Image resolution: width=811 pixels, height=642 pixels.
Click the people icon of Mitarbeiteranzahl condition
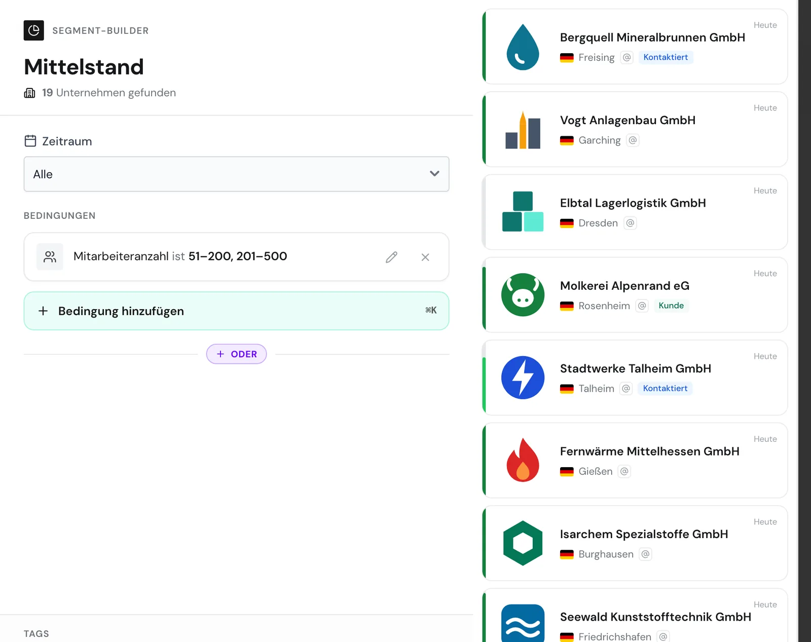[x=50, y=256]
